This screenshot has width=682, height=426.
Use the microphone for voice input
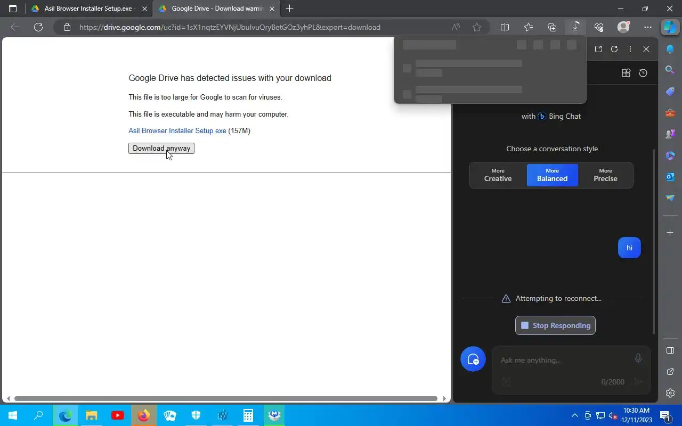tap(638, 359)
